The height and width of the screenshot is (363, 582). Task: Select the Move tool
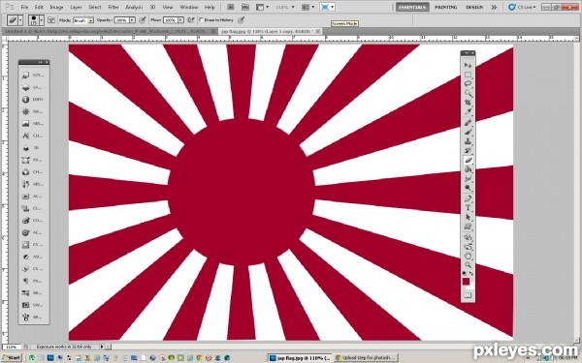click(x=468, y=65)
